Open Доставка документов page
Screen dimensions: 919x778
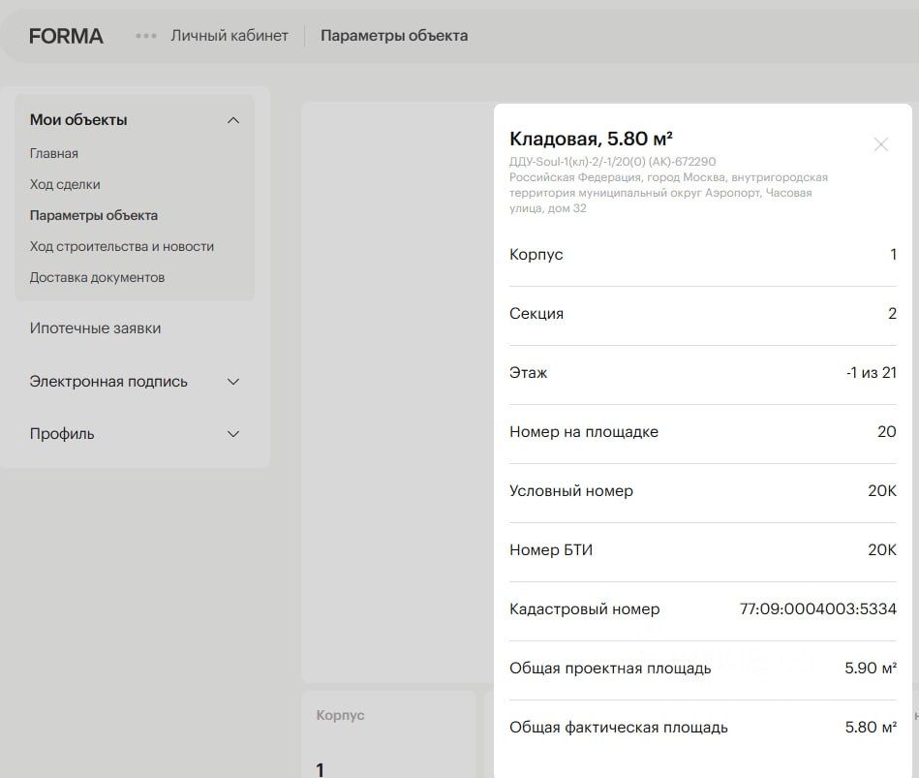click(x=97, y=277)
